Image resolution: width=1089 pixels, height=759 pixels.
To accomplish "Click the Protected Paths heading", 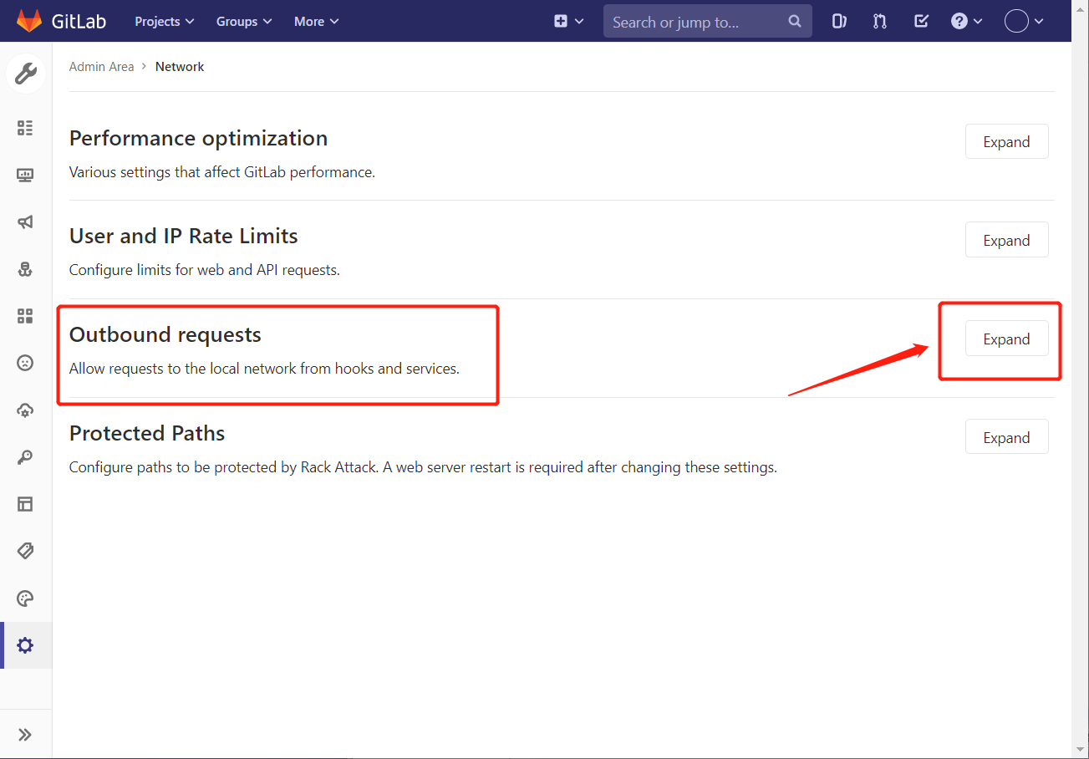I will tap(147, 434).
